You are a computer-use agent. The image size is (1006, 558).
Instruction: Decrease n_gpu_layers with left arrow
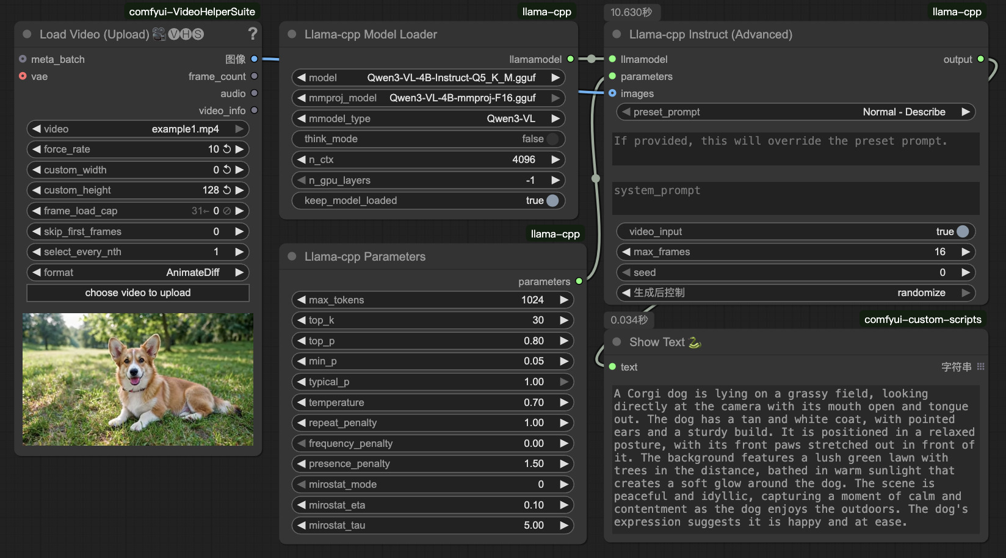coord(302,180)
